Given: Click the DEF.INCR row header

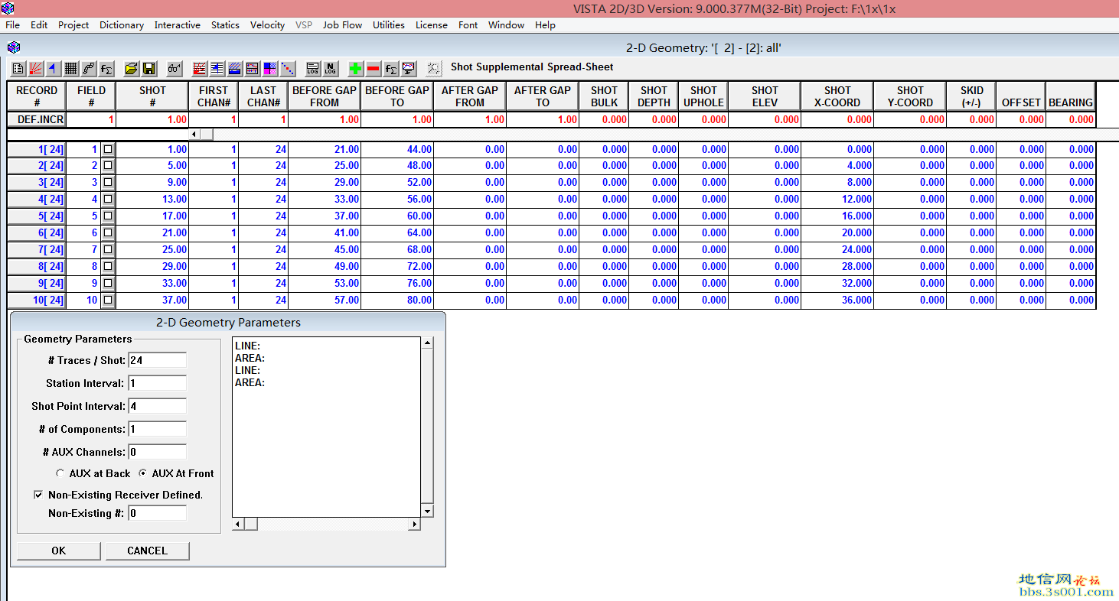Looking at the screenshot, I should [37, 119].
